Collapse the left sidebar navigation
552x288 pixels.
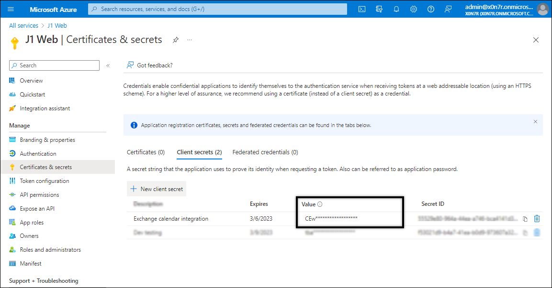(x=108, y=65)
